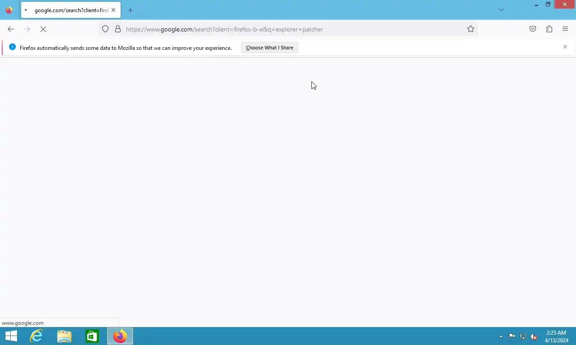This screenshot has width=576, height=345.
Task: Click the info icon in notification bar
Action: click(12, 47)
